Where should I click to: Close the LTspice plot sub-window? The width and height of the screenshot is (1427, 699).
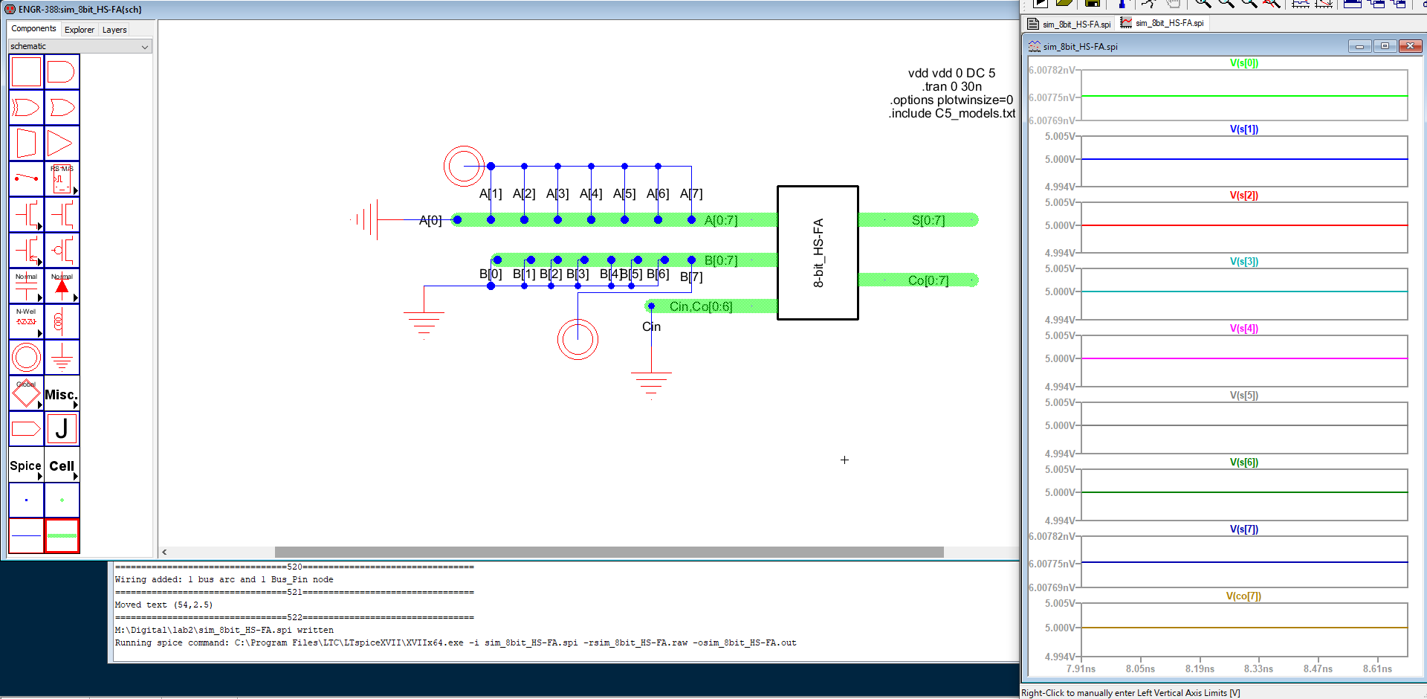[x=1410, y=46]
